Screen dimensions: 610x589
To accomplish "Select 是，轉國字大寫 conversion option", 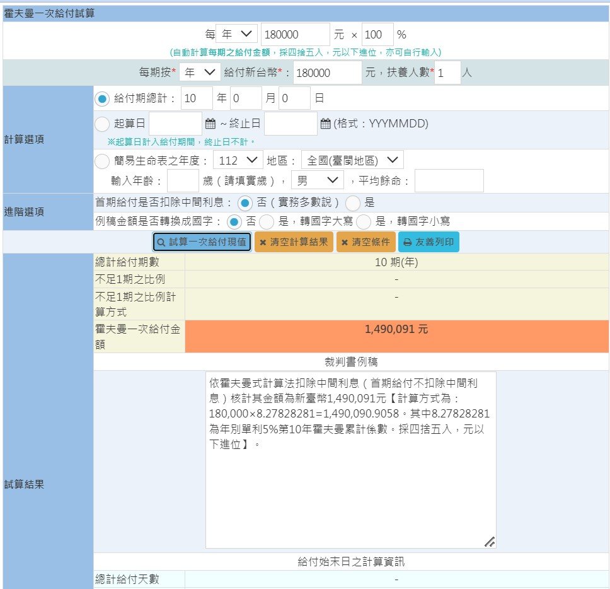I will (x=266, y=221).
